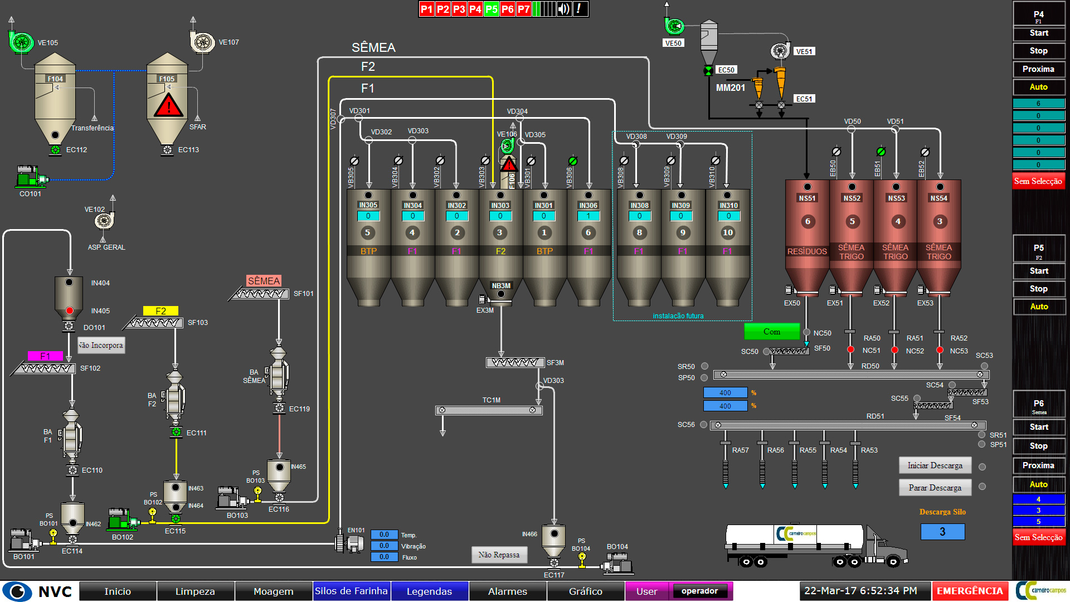The width and height of the screenshot is (1070, 602).
Task: Click the BO102 green blower icon
Action: 122,520
